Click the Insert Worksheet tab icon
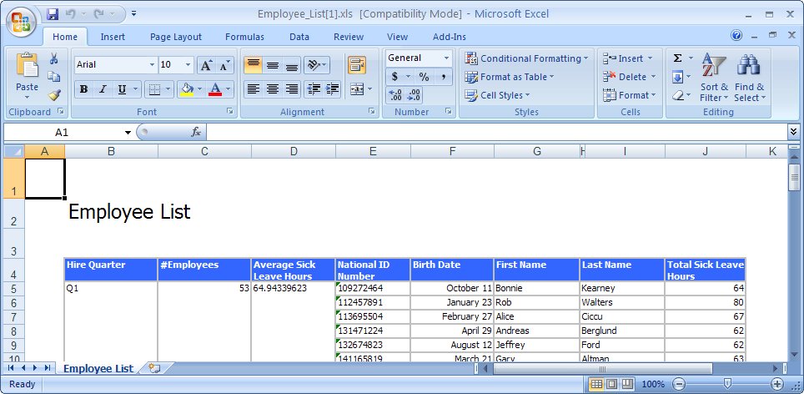Screen dimensions: 804x394 [153, 368]
